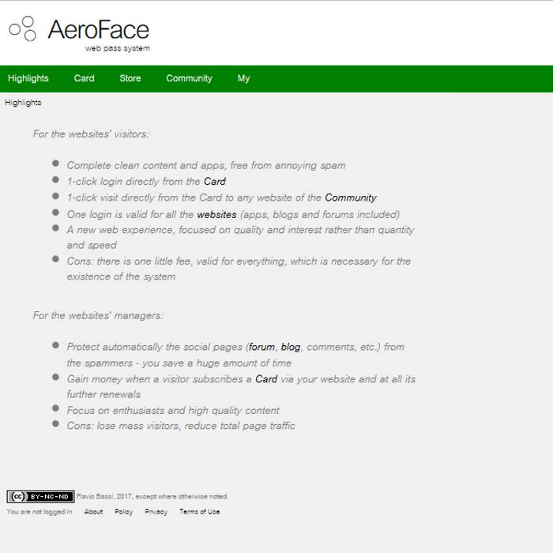Open the About footer link

(93, 512)
